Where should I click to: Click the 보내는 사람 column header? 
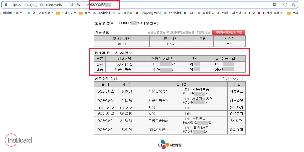click(122, 39)
